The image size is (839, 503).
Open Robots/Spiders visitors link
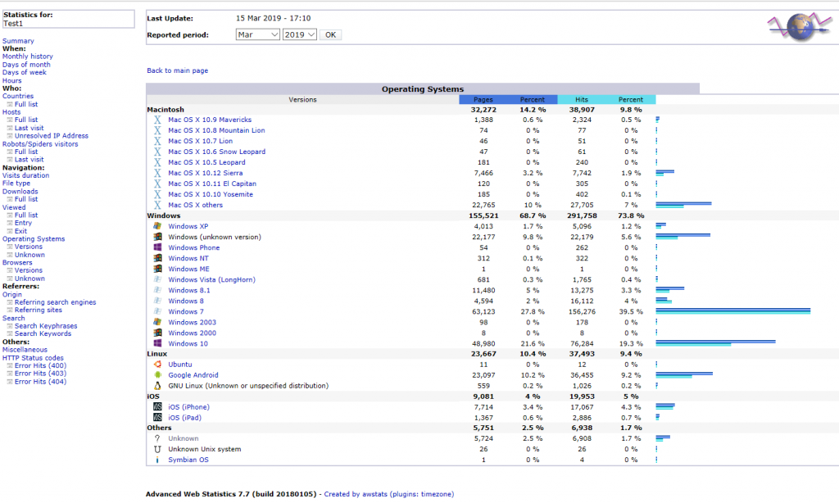(x=40, y=144)
